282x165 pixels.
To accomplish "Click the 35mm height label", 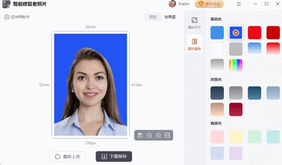I will [44, 85].
